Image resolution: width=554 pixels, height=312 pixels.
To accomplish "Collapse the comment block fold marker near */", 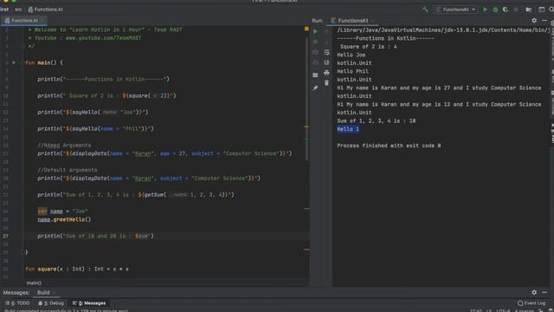I will click(x=23, y=46).
